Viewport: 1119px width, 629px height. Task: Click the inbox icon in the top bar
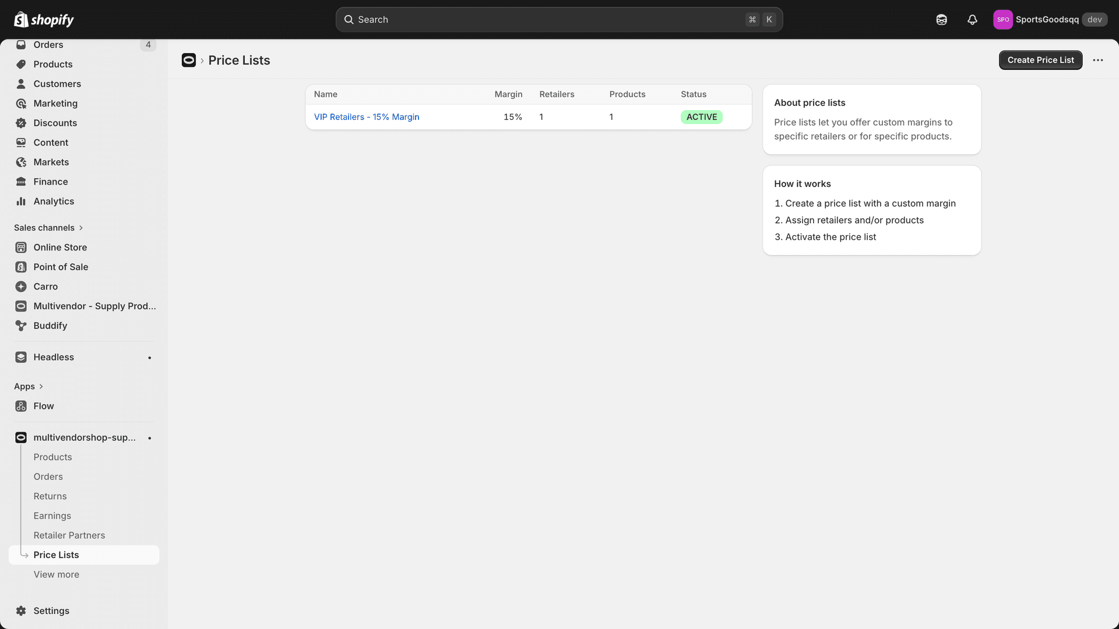pos(941,19)
